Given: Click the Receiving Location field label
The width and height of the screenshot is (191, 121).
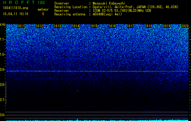Looking at the screenshot, I should (x=71, y=7).
